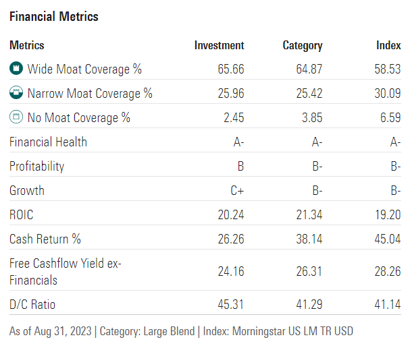Select the Financial Health row label
The image size is (412, 348).
coord(48,142)
